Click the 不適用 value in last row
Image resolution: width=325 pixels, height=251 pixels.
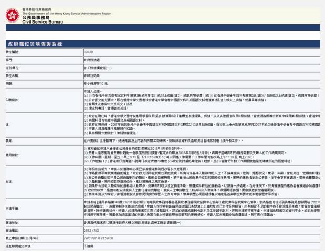89,245
